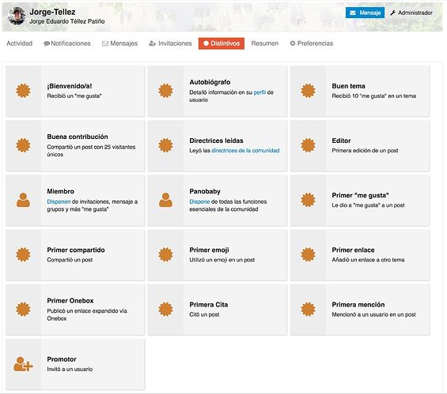Open the 'perfil' link in Autobiógrafo
Viewport: 447px width, 394px height.
[259, 92]
